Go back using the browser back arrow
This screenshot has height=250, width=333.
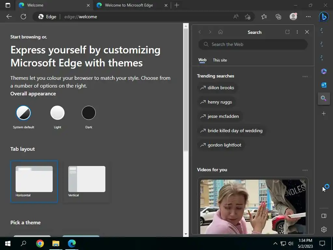(x=9, y=17)
